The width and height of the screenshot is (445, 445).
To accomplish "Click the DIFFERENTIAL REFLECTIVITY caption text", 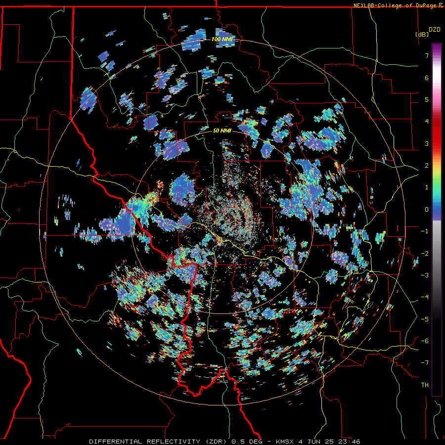I will coord(145,442).
